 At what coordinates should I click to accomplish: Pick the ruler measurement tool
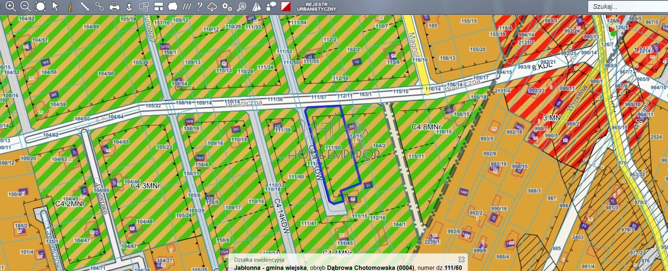click(85, 6)
